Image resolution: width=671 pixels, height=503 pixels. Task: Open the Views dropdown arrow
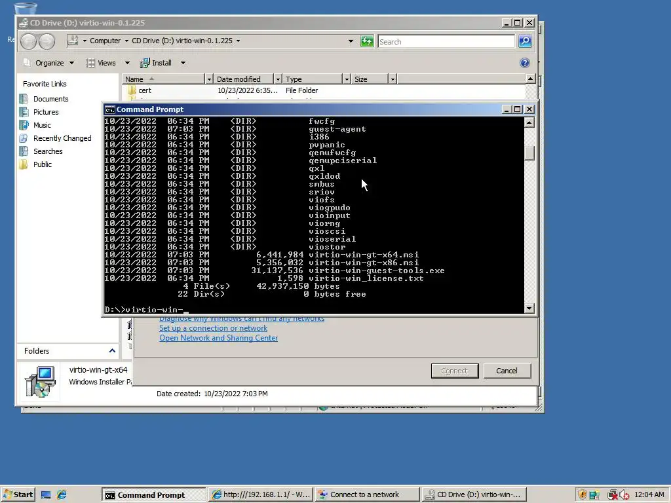[x=127, y=63]
